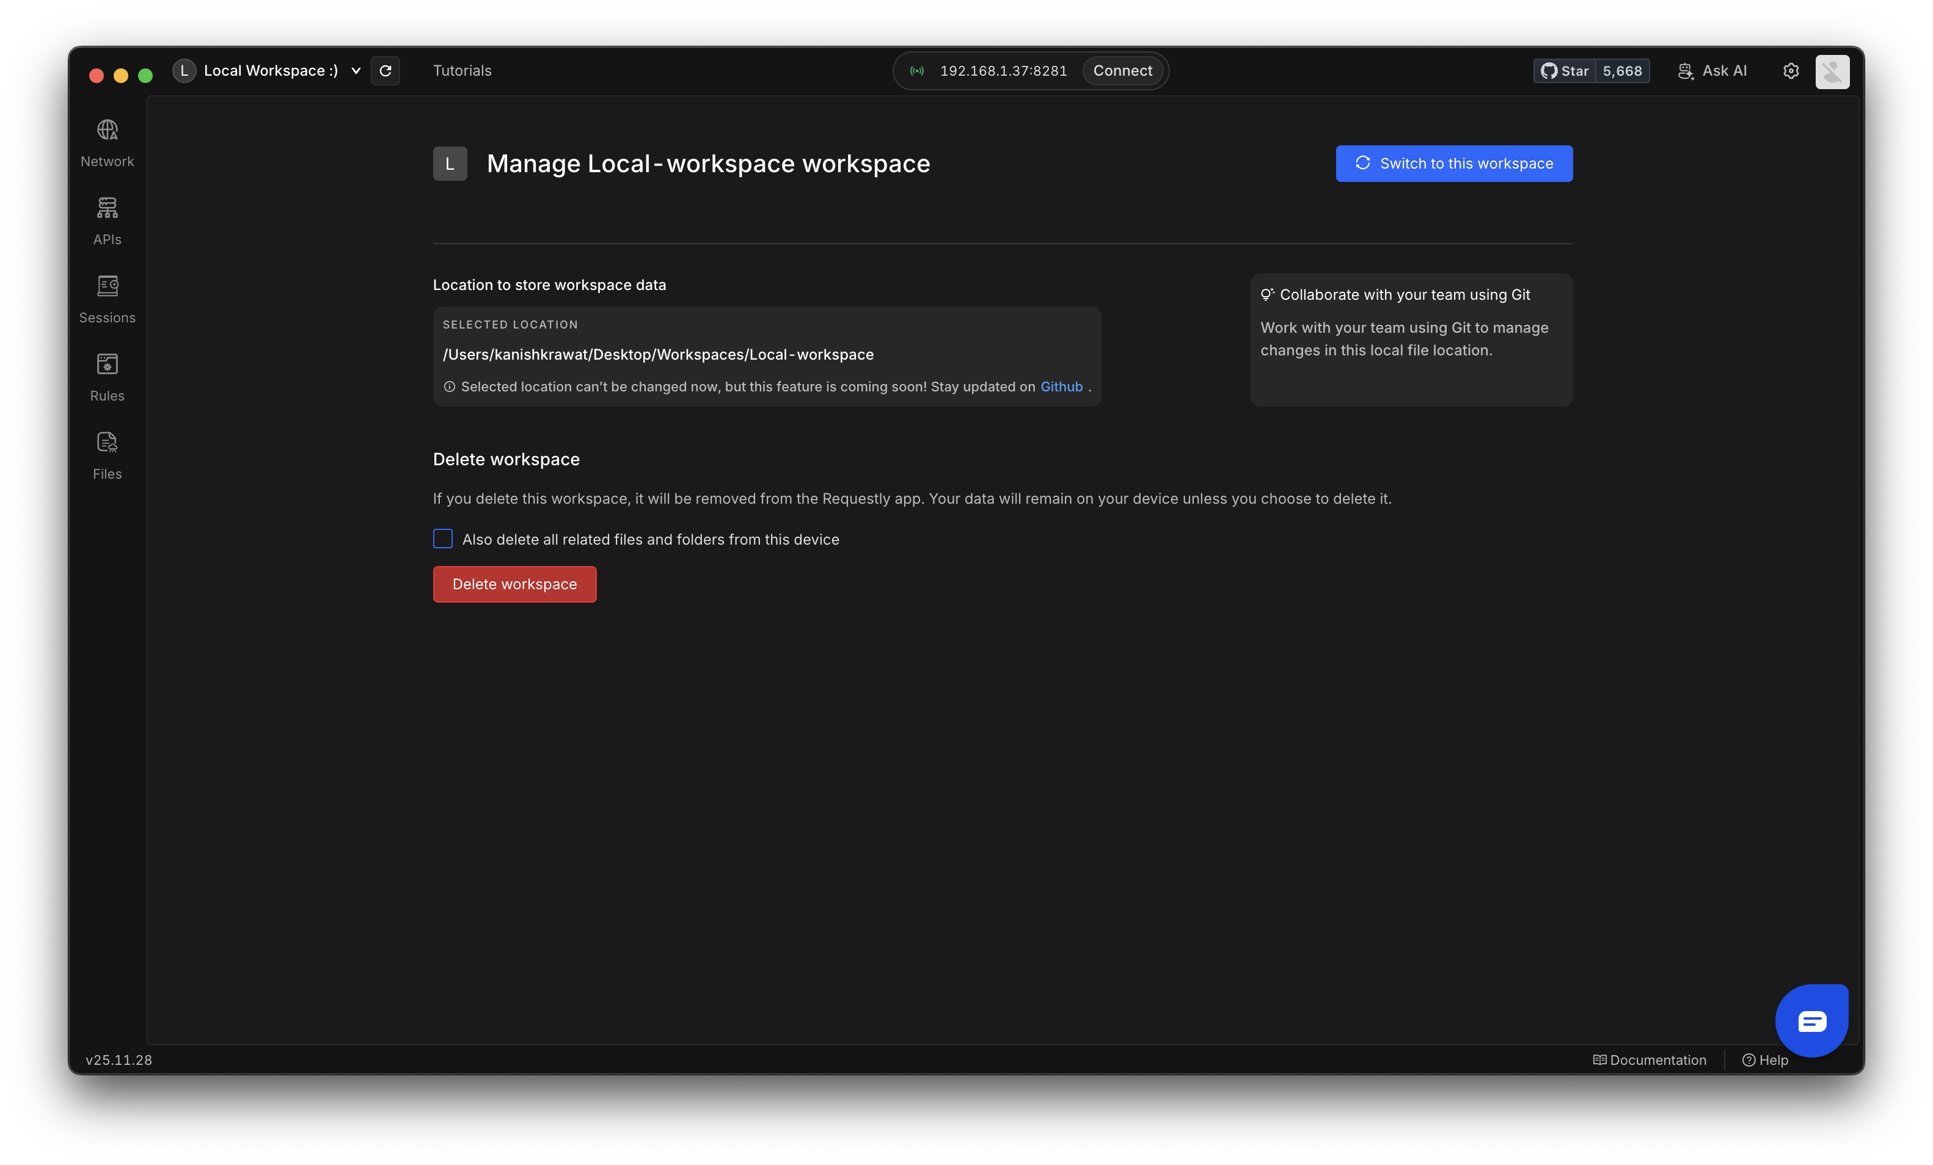Switch to this workspace
Screen dimensions: 1933x1165
pyautogui.click(x=1453, y=163)
